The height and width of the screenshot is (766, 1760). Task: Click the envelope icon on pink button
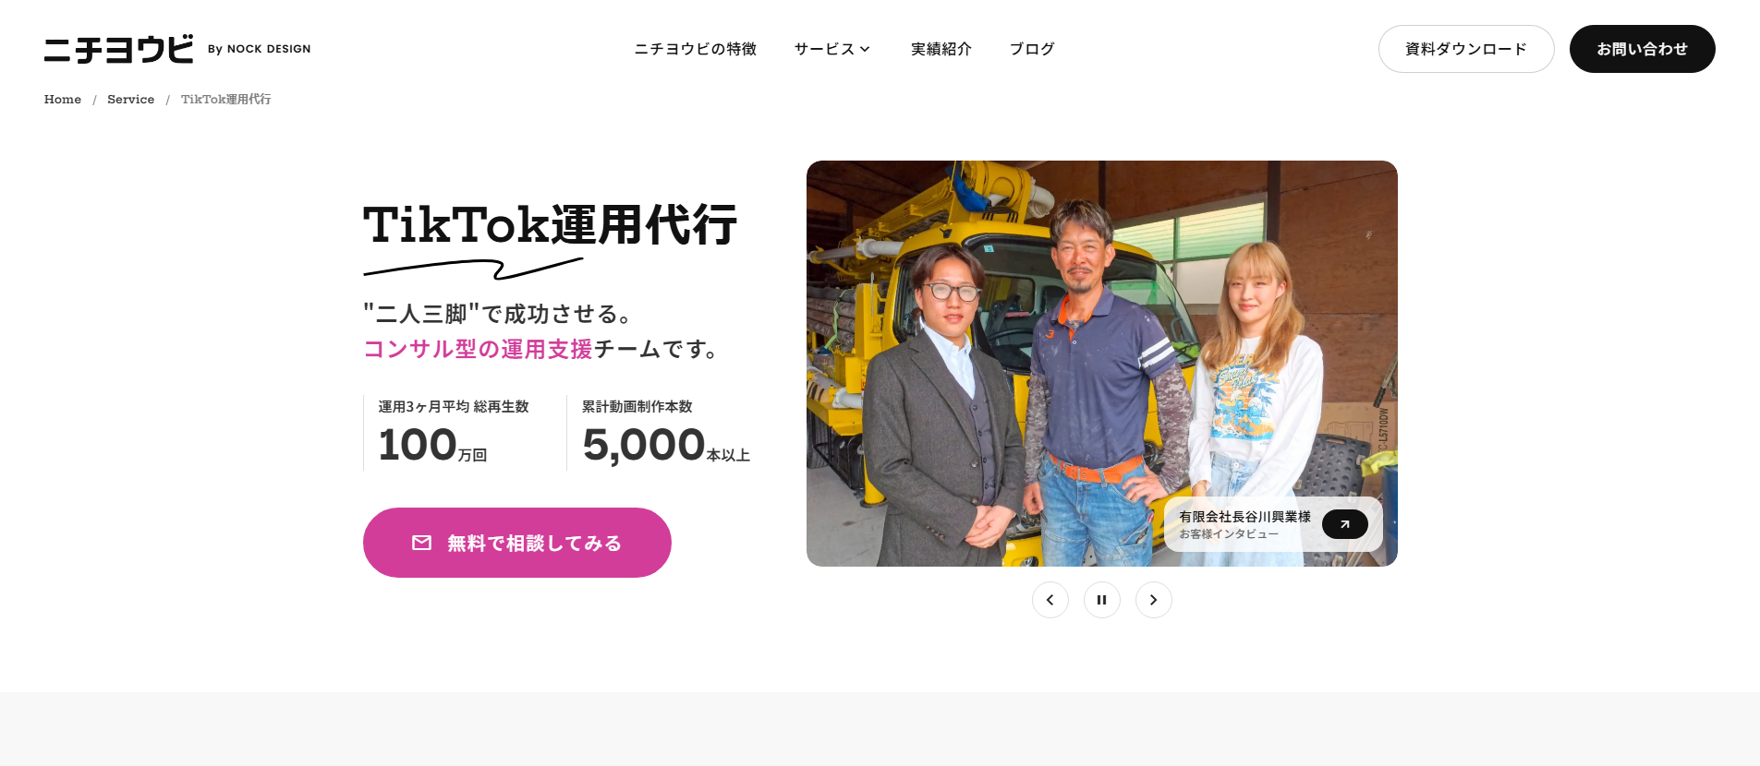(421, 543)
